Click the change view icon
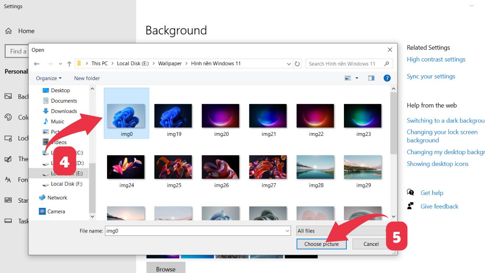This screenshot has width=485, height=273. 348,78
